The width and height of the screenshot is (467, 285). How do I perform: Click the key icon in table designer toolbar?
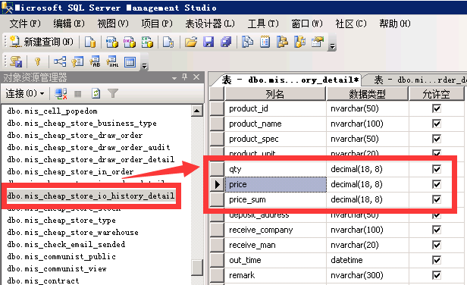(x=38, y=61)
